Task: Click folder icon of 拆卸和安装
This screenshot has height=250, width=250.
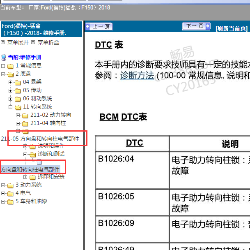Action: pos(32,177)
